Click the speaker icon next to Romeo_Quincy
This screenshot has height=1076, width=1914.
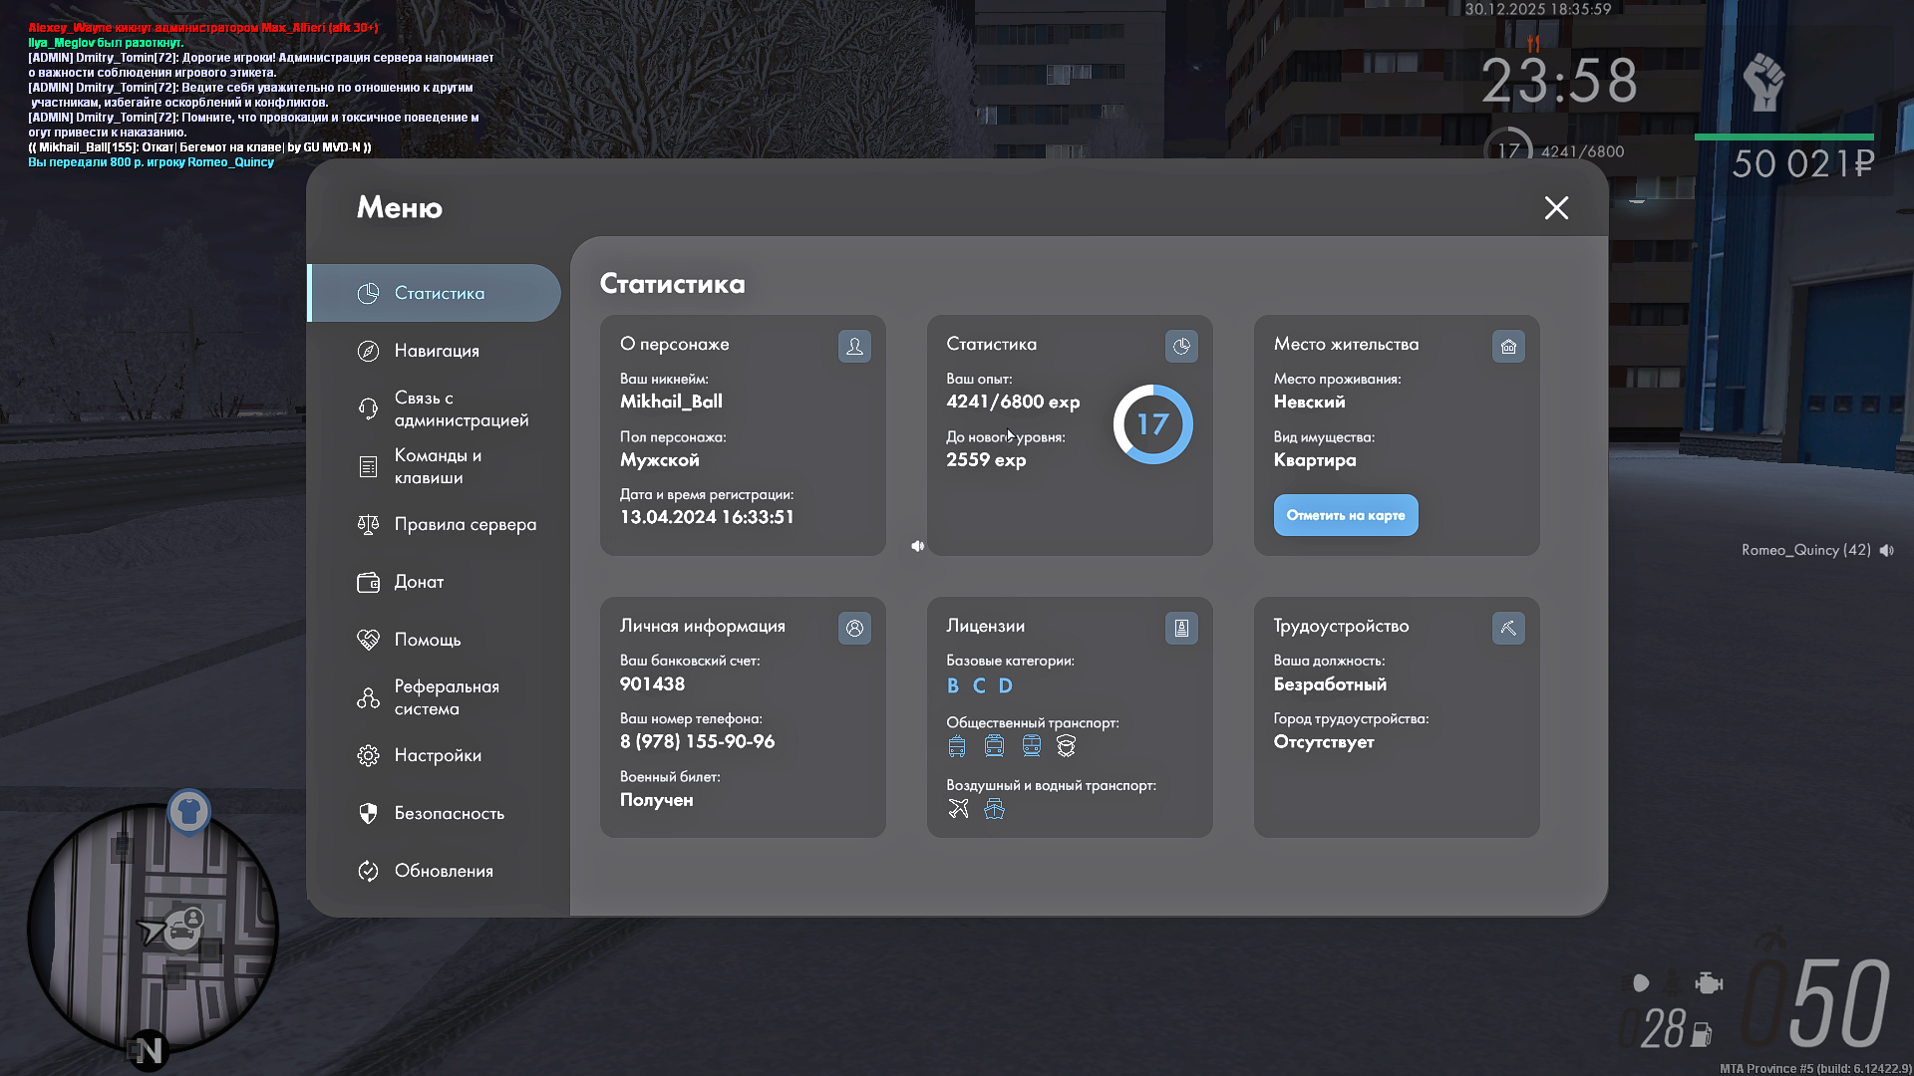click(x=1887, y=551)
